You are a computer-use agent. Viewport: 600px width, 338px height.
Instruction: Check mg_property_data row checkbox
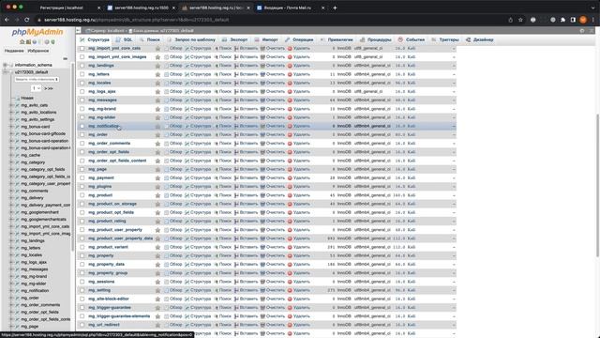[82, 265]
